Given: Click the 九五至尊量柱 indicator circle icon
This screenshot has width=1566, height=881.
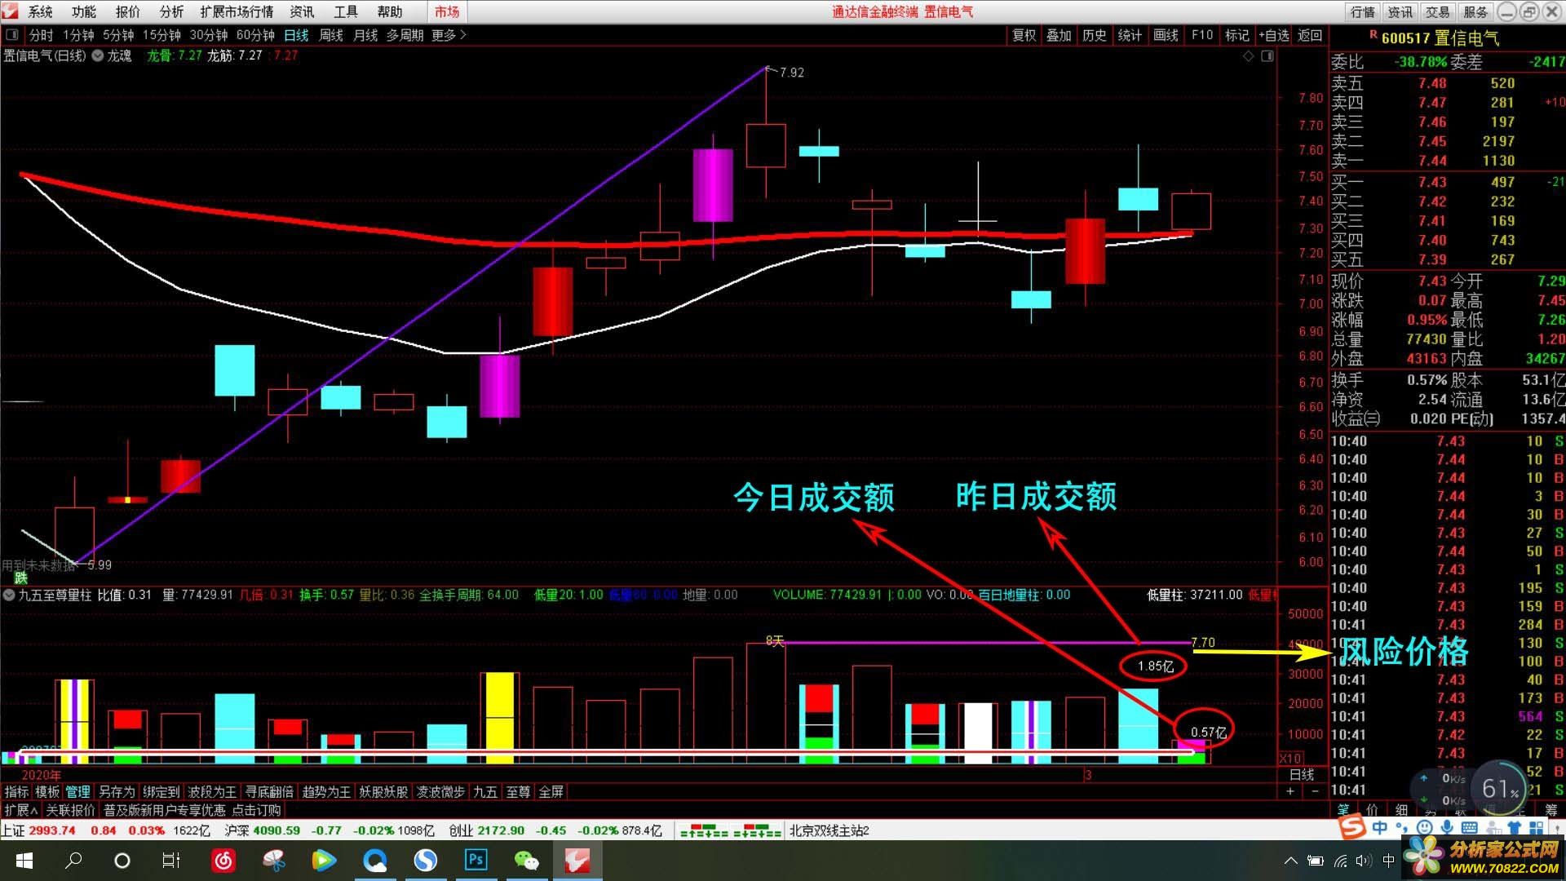Looking at the screenshot, I should tap(9, 595).
